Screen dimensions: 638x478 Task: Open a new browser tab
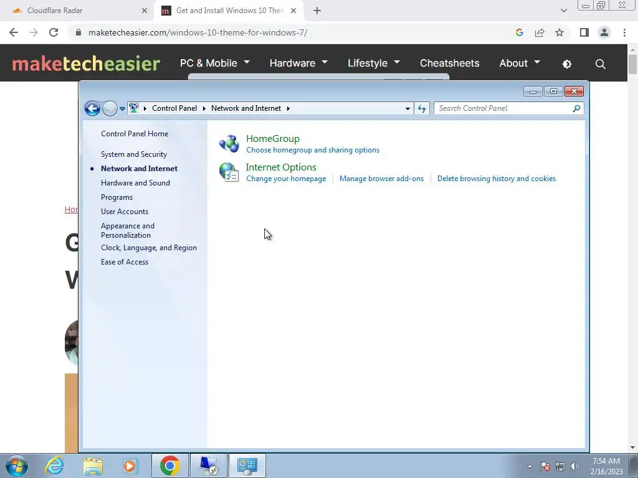tap(317, 11)
